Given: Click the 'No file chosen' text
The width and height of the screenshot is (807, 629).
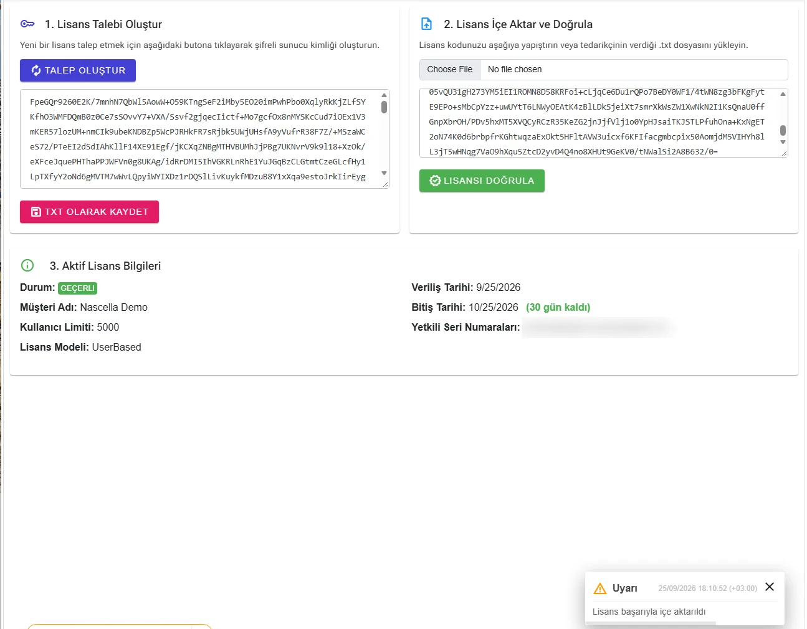Looking at the screenshot, I should (515, 69).
